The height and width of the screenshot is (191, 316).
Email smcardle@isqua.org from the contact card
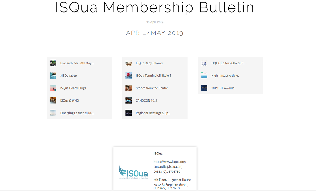(x=168, y=166)
